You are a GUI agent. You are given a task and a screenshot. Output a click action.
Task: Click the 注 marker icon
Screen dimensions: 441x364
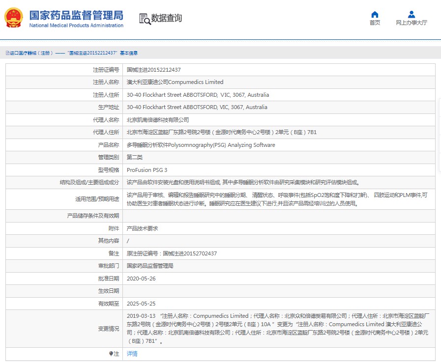[x=111, y=354]
